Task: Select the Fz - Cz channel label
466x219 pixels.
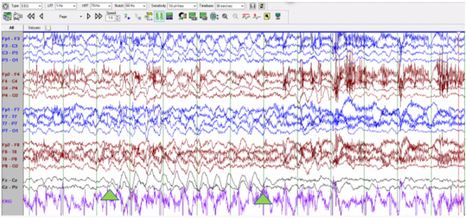Action: coord(10,180)
